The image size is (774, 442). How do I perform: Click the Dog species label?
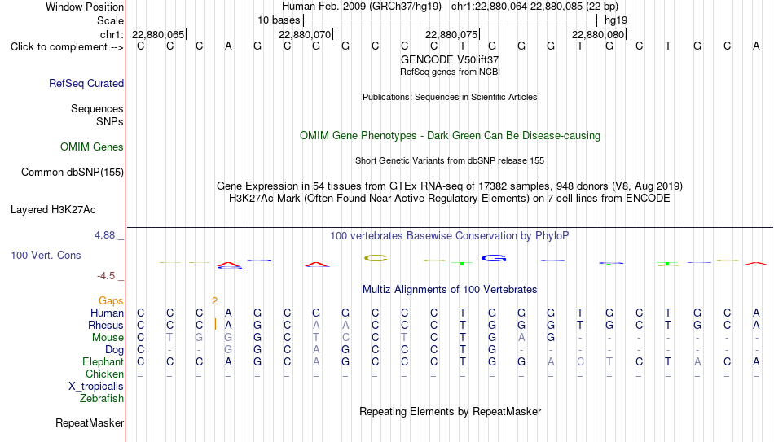coord(115,350)
